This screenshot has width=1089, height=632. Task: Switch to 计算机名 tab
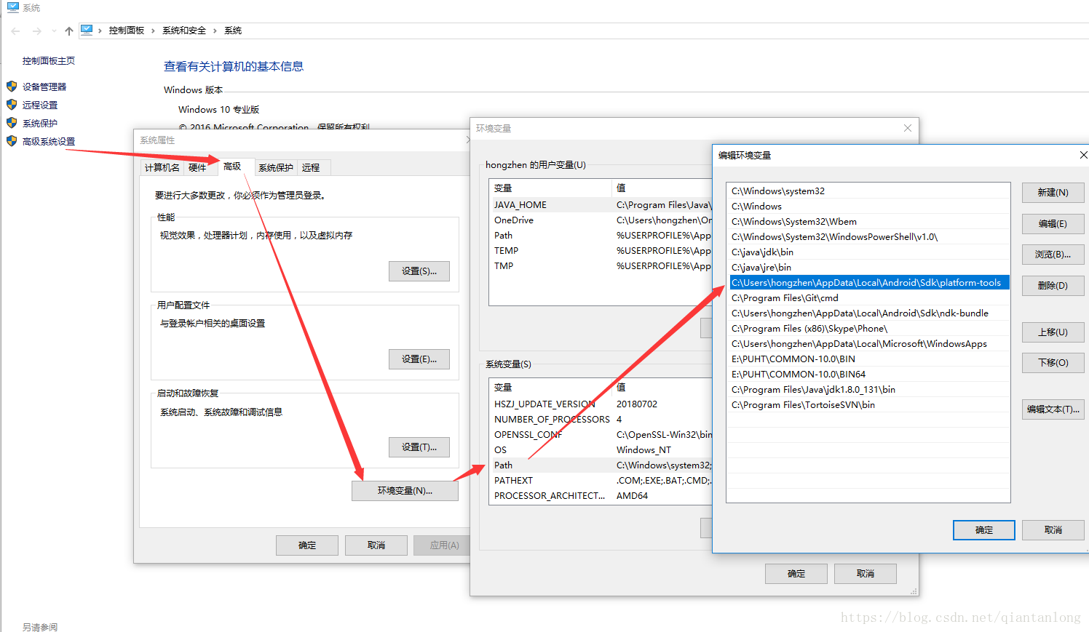162,168
